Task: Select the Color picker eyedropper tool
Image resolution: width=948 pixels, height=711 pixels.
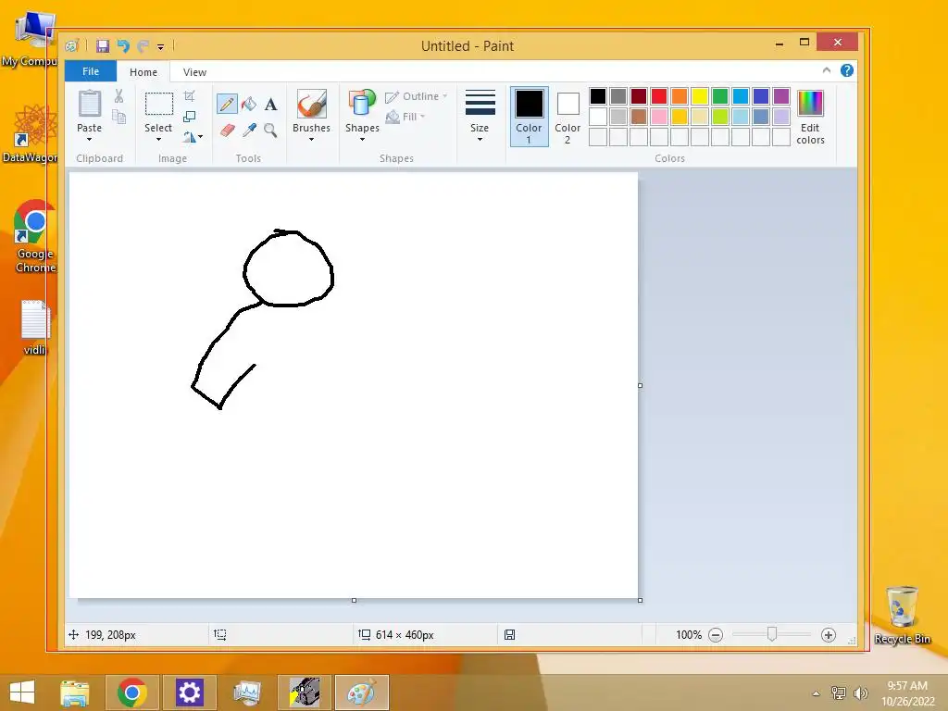Action: click(248, 130)
